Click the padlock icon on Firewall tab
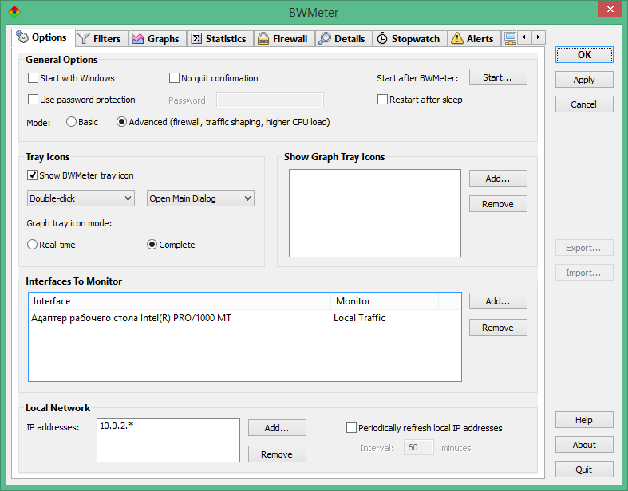The image size is (628, 491). [263, 38]
